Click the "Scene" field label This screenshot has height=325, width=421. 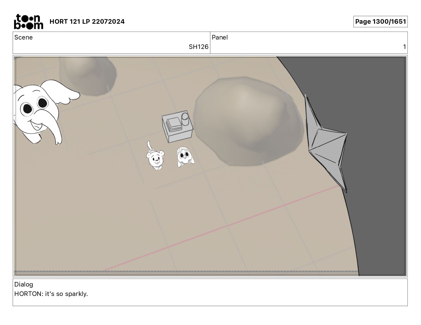(x=23, y=37)
